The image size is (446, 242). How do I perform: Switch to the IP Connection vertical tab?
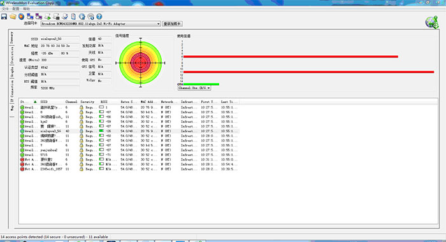11,91
